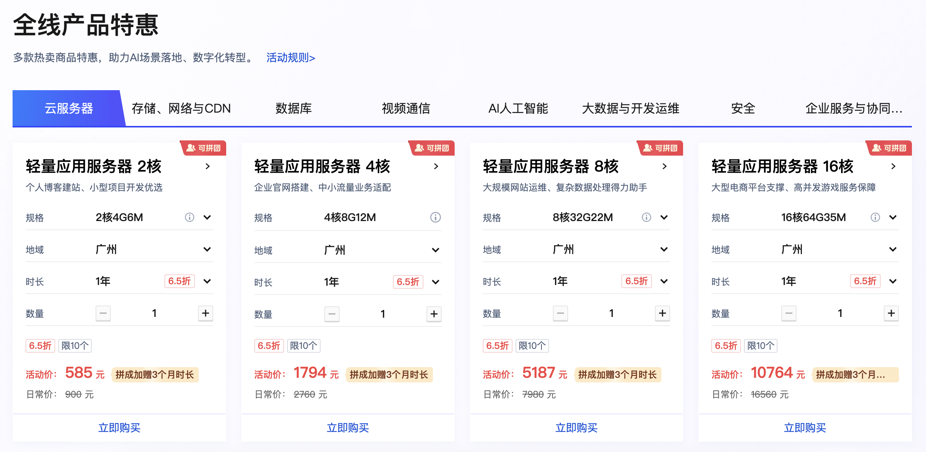Click 拼成加赠3个月时长 tag on 2核 card

click(x=155, y=375)
